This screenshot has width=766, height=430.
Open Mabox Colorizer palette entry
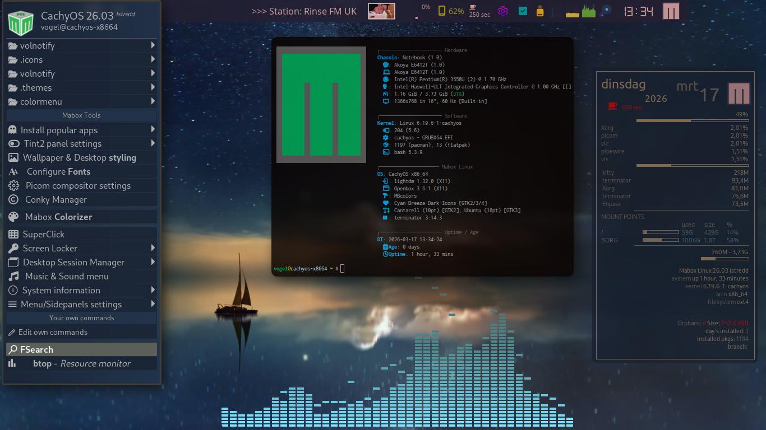coord(58,217)
